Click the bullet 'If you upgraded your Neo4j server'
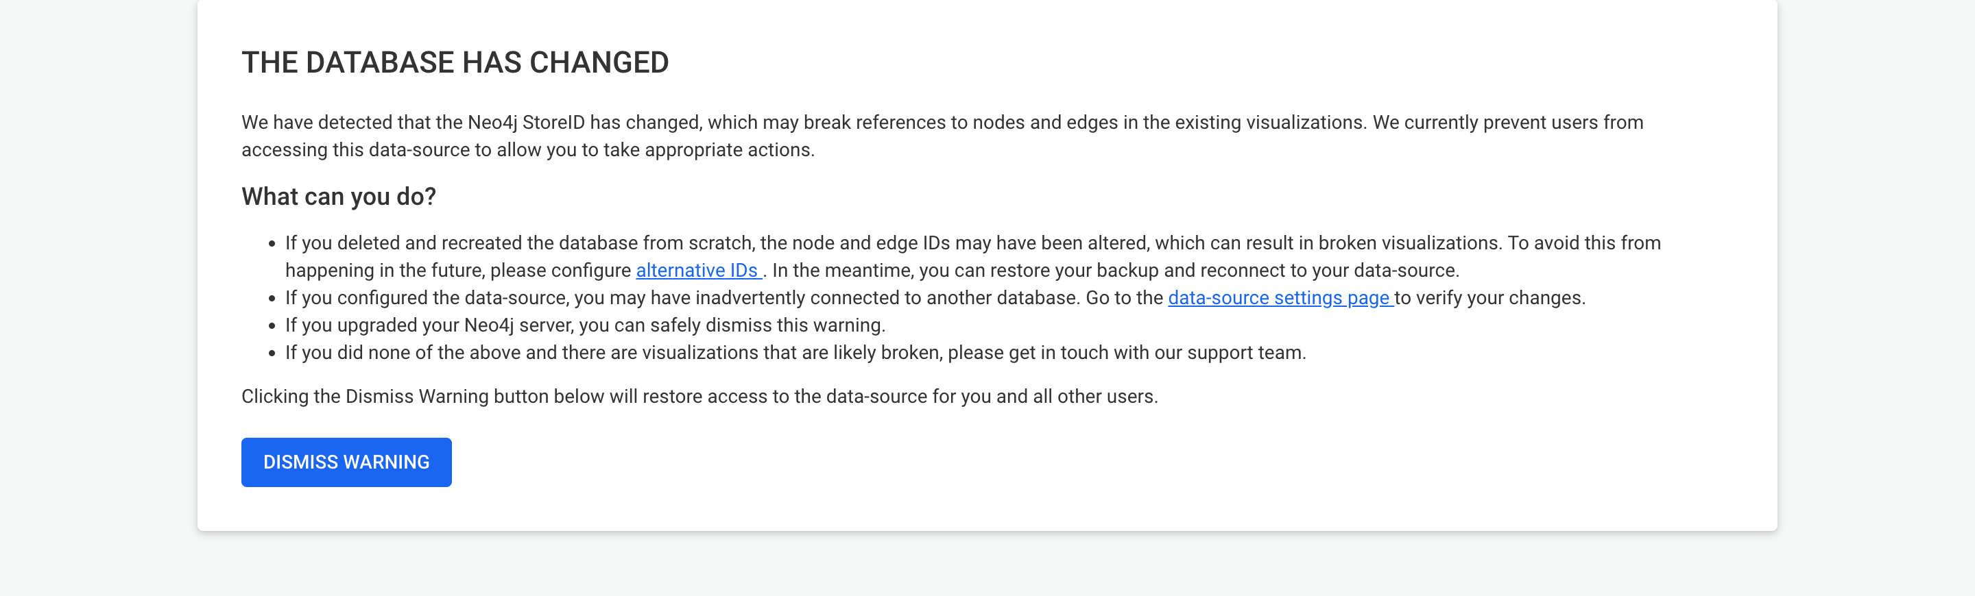The width and height of the screenshot is (1975, 596). click(585, 325)
